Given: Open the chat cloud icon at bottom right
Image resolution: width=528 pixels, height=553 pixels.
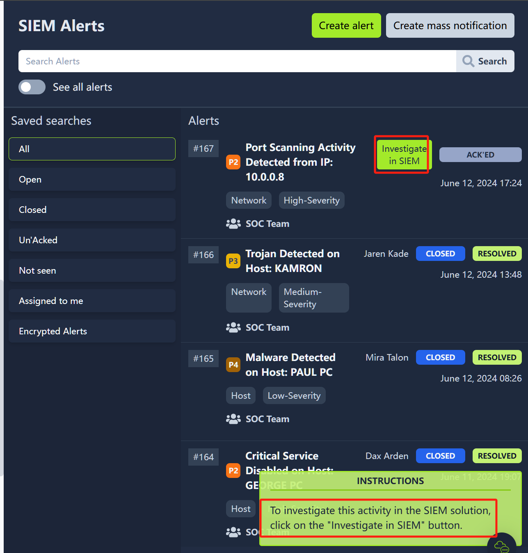Looking at the screenshot, I should (502, 546).
